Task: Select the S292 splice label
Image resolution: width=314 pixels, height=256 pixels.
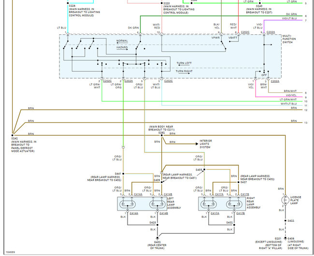Action: pyautogui.click(x=161, y=133)
